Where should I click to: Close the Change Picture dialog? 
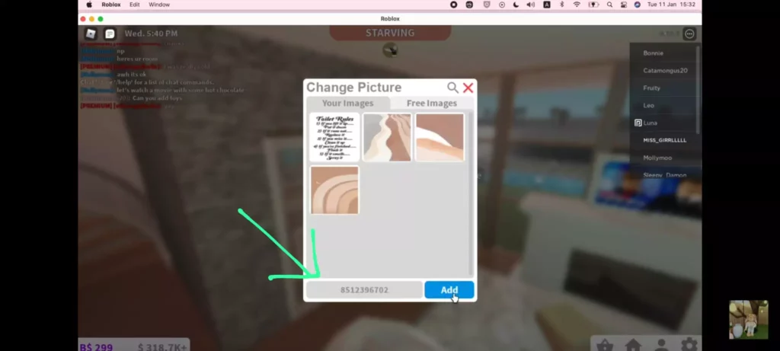click(x=468, y=88)
